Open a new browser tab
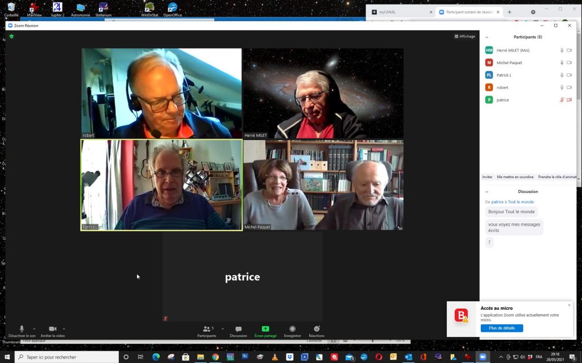Viewport: 582px width, 363px height. [509, 12]
